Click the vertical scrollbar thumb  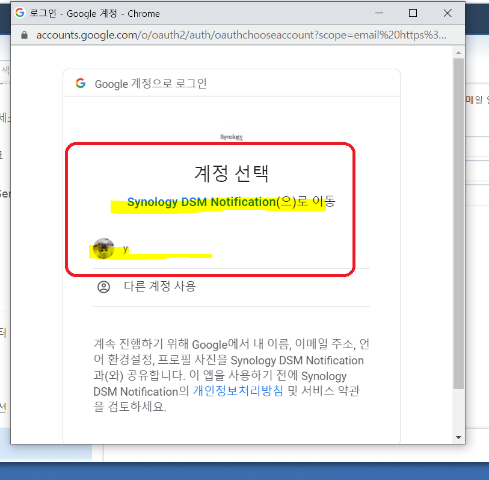click(458, 223)
